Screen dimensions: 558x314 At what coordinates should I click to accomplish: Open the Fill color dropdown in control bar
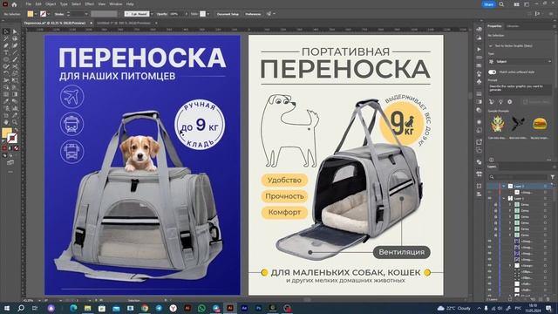tap(36, 14)
